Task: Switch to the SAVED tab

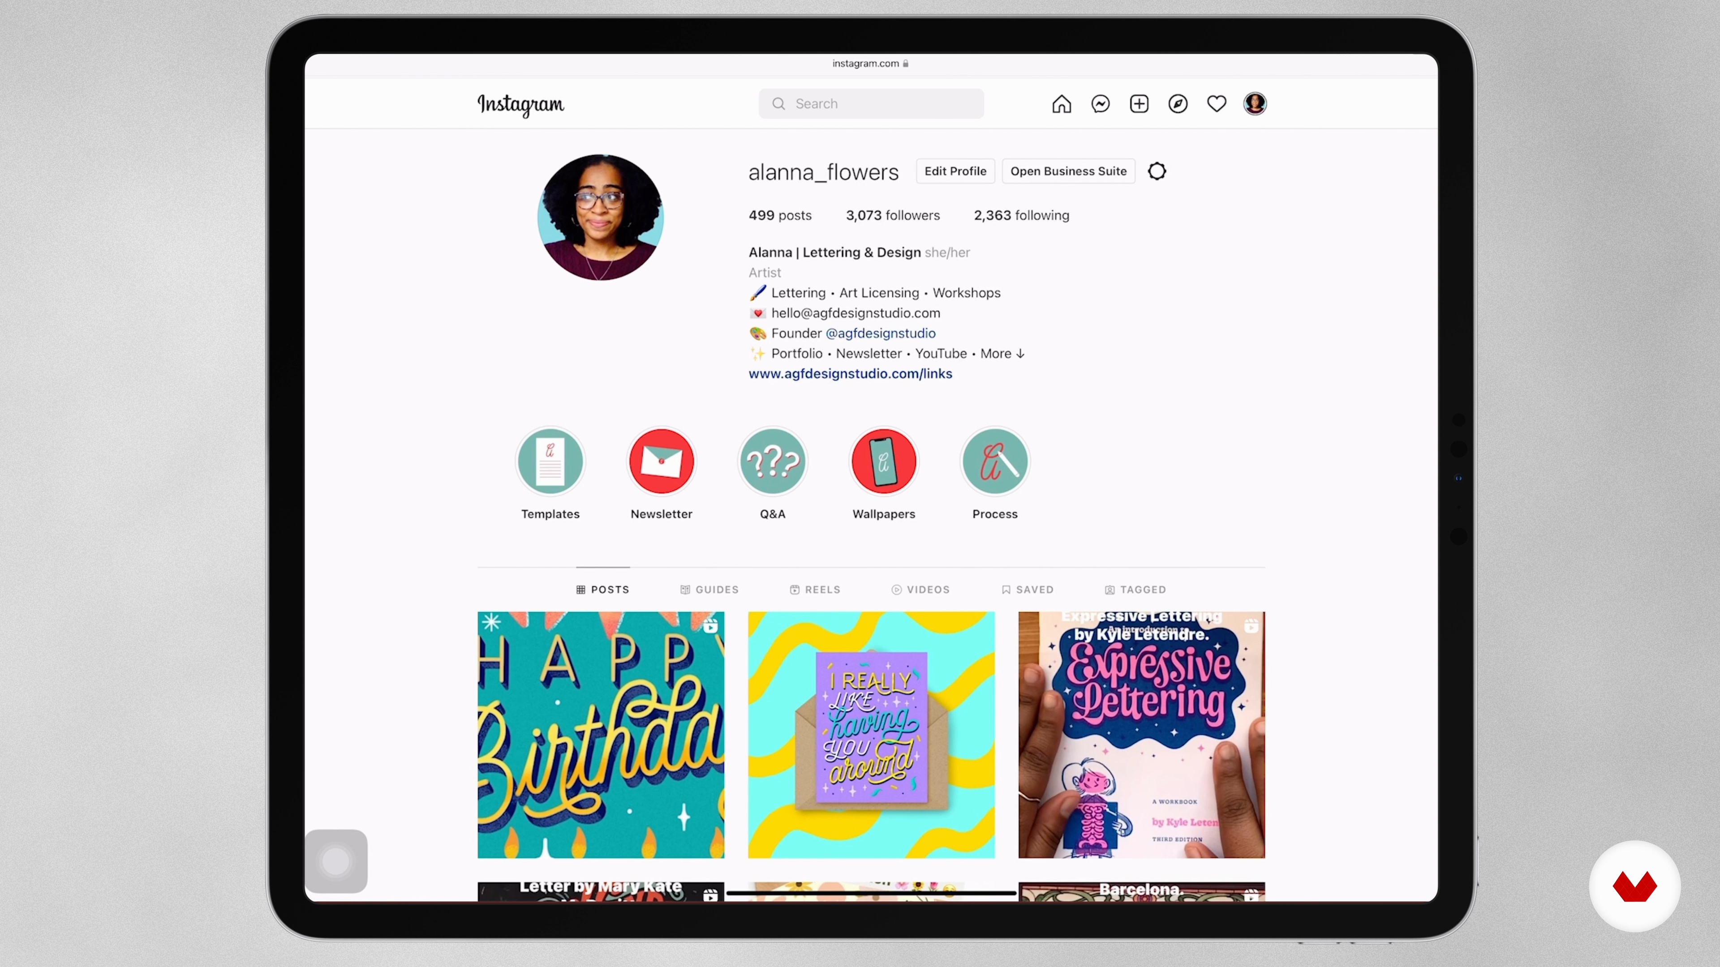Action: pyautogui.click(x=1028, y=590)
